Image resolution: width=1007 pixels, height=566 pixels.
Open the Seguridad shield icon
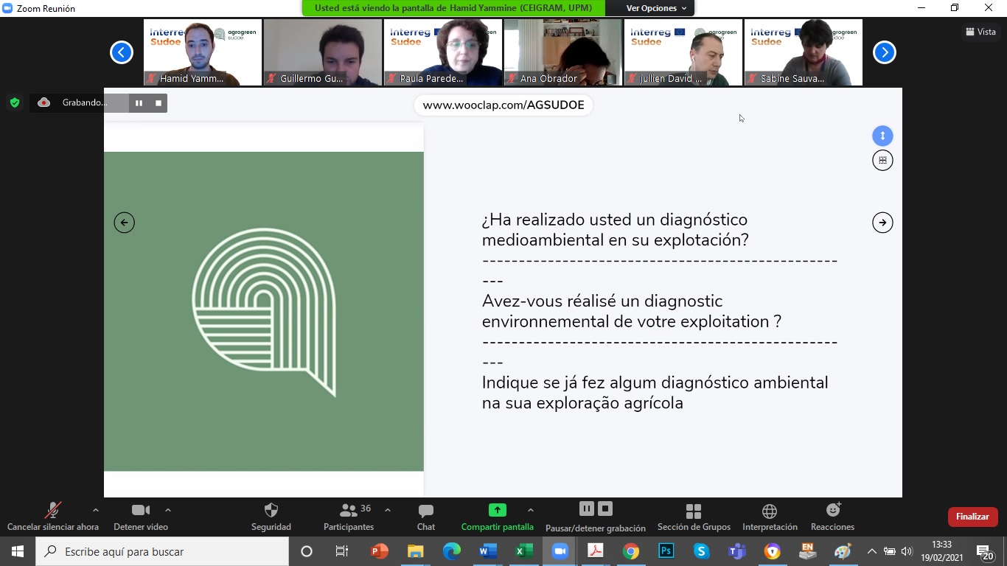(271, 511)
